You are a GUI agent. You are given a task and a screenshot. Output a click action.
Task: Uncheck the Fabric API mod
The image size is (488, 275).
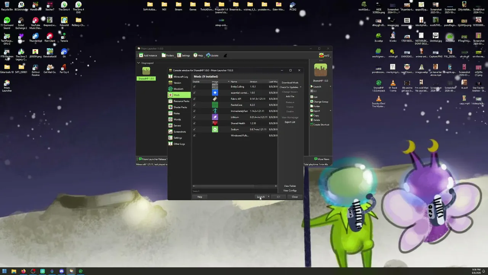pos(194,99)
